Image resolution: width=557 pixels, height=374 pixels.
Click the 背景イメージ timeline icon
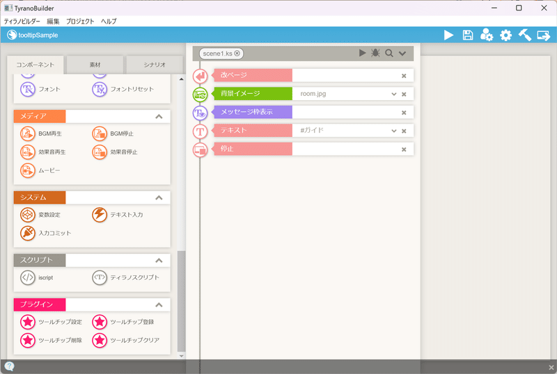200,95
